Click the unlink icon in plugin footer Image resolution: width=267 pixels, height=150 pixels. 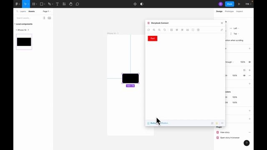(x=212, y=123)
